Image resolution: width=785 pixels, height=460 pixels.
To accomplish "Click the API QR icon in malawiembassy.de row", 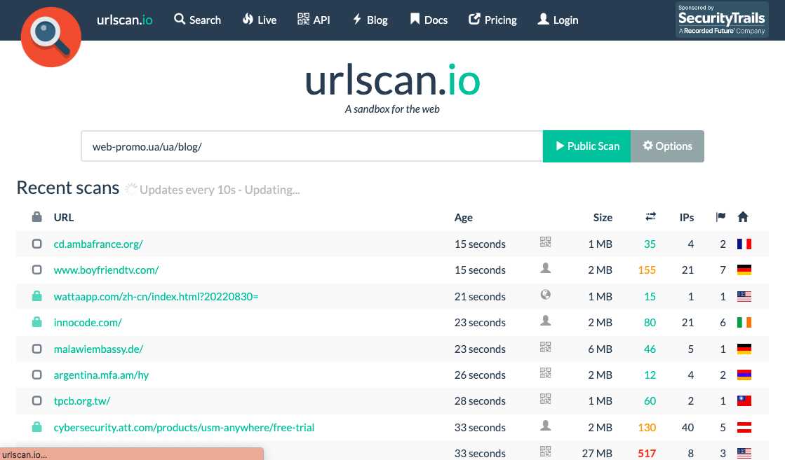I will tap(546, 347).
